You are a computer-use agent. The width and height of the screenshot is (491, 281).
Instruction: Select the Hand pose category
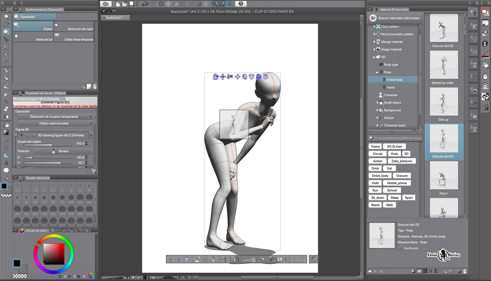(x=390, y=88)
